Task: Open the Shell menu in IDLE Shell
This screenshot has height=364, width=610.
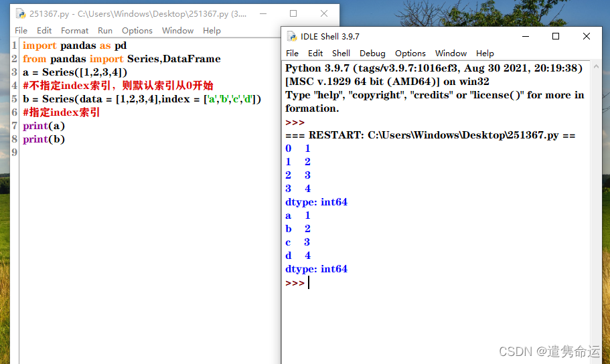Action: [341, 54]
